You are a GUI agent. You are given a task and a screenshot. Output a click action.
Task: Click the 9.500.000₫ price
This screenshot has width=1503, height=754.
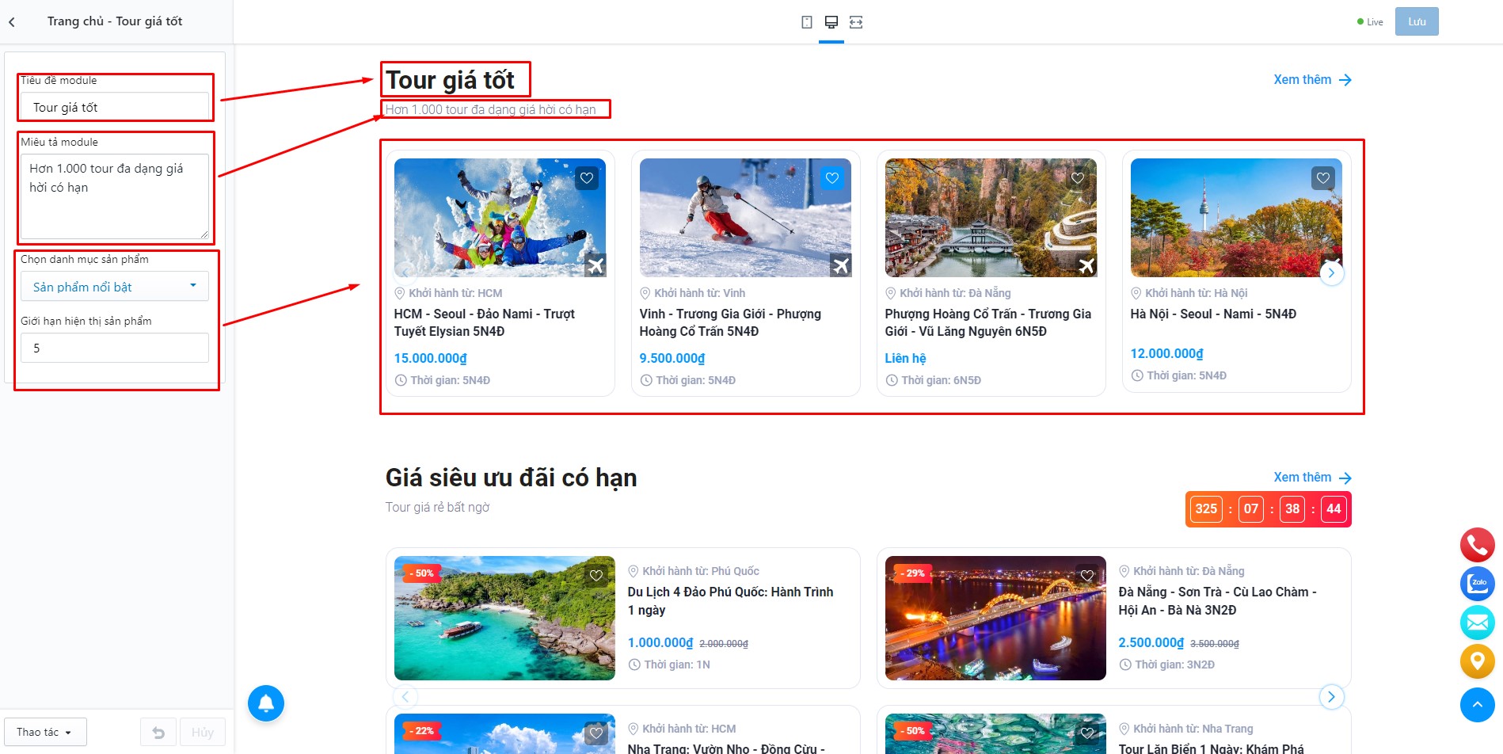[672, 359]
